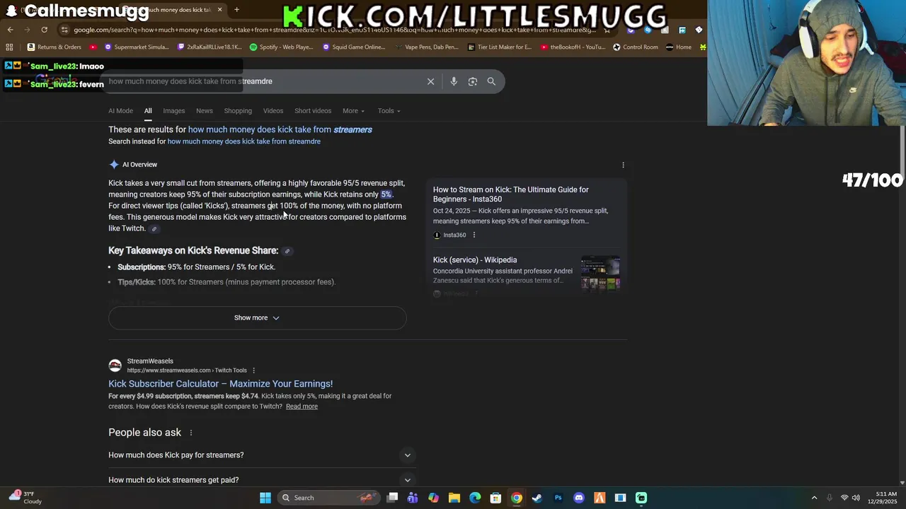Open the Tools dropdown
This screenshot has width=906, height=509.
pos(389,111)
